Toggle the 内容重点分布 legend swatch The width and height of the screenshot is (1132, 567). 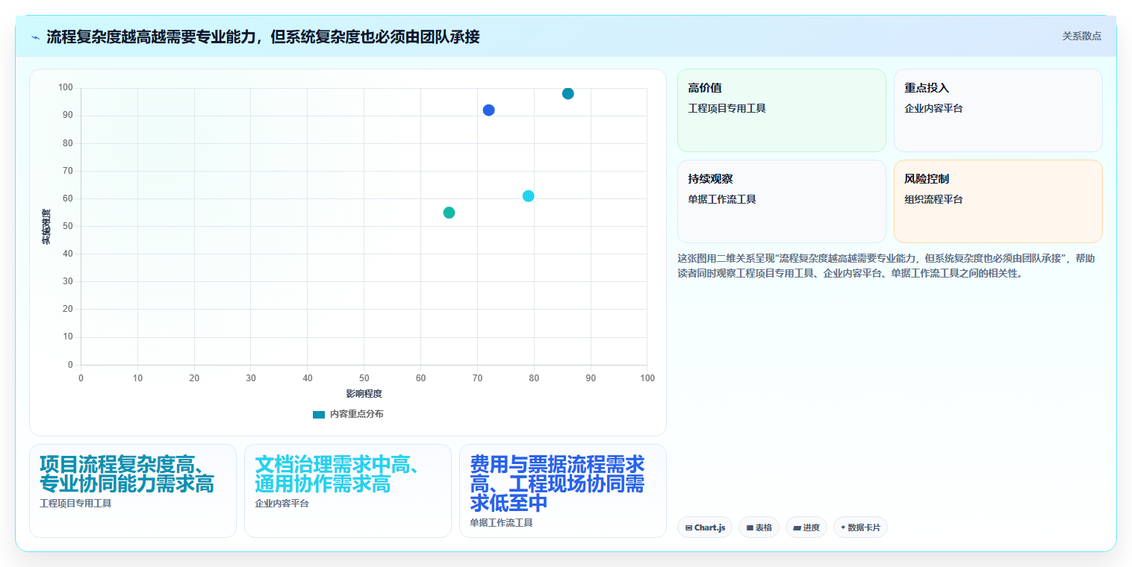click(x=319, y=414)
